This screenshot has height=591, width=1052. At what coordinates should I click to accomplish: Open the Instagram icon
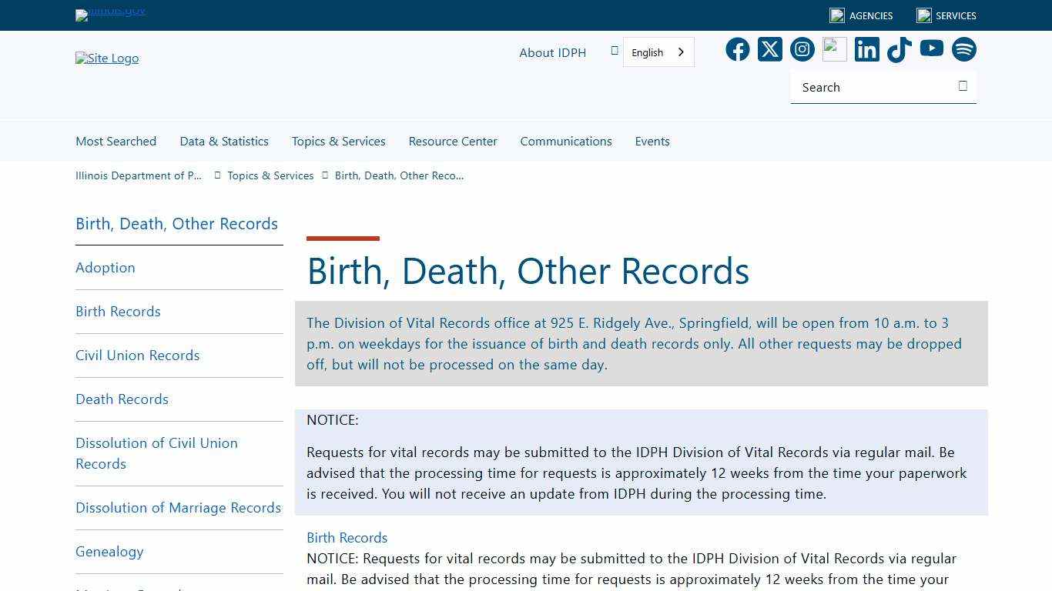pos(802,49)
